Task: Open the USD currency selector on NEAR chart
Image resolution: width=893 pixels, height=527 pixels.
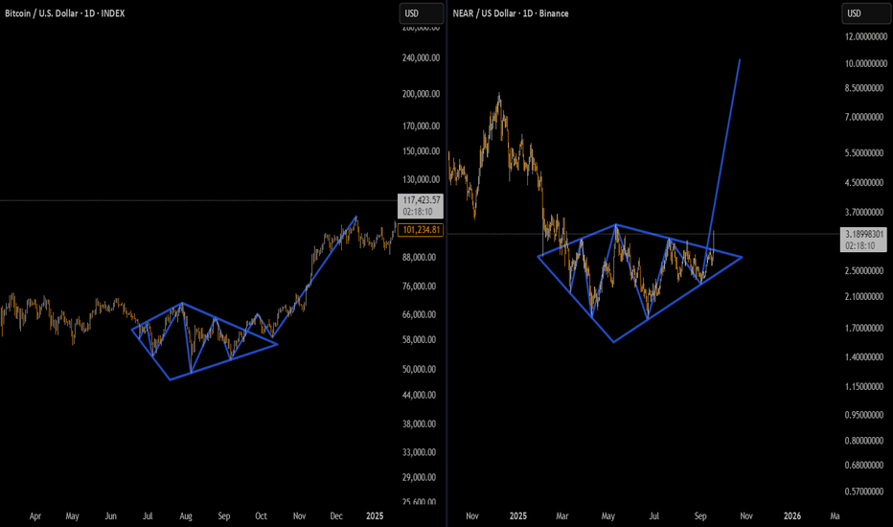Action: coord(856,13)
